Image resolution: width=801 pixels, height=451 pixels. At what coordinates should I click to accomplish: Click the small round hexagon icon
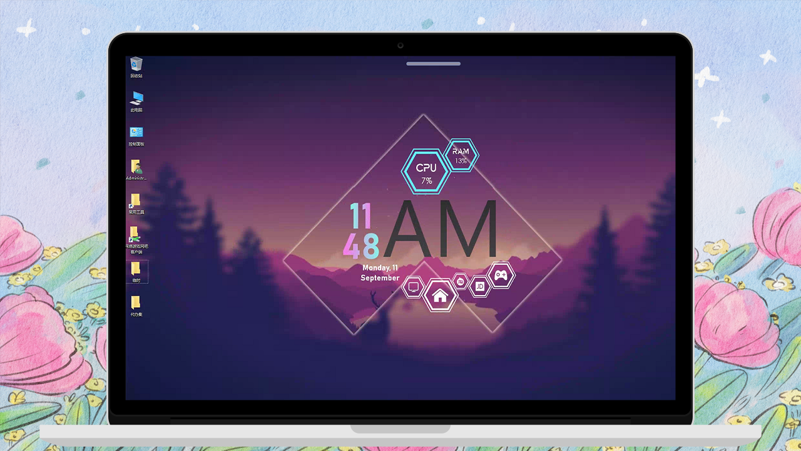461,281
